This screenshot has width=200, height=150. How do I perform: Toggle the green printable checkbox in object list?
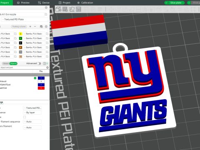pos(35,78)
